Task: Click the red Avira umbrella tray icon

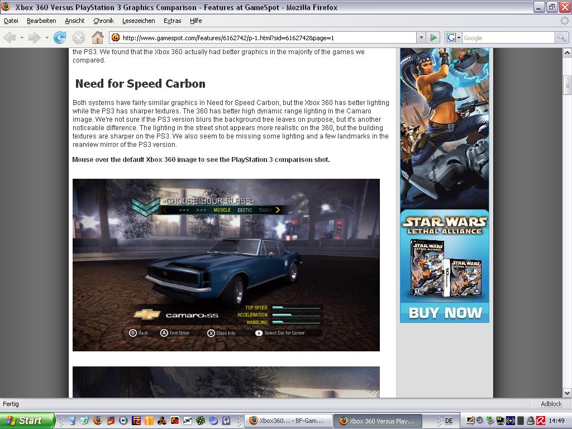Action: click(x=540, y=421)
